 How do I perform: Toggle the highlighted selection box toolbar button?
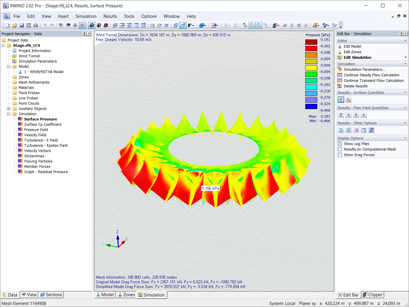(x=82, y=25)
